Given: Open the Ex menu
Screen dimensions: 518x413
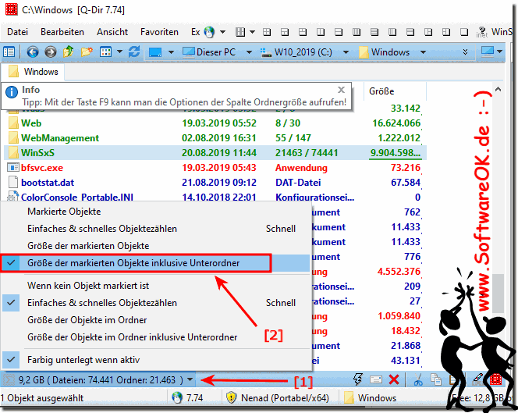Looking at the screenshot, I should pyautogui.click(x=196, y=32).
